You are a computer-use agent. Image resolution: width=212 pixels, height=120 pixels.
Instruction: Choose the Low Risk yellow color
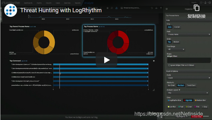(x=172, y=107)
